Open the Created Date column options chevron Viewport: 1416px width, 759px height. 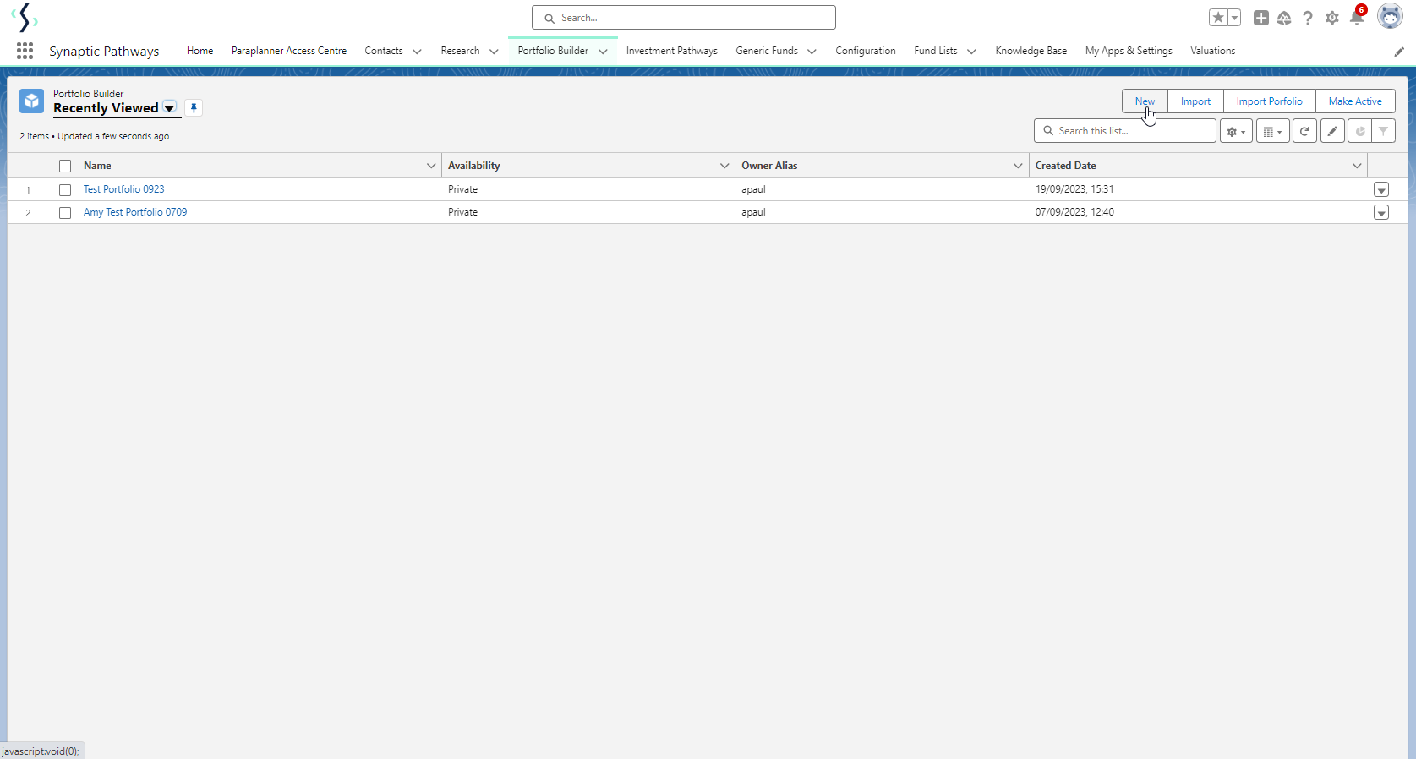coord(1357,166)
